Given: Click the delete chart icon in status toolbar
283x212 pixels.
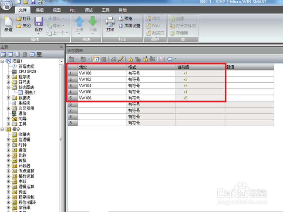Looking at the screenshot, I should 83,59.
